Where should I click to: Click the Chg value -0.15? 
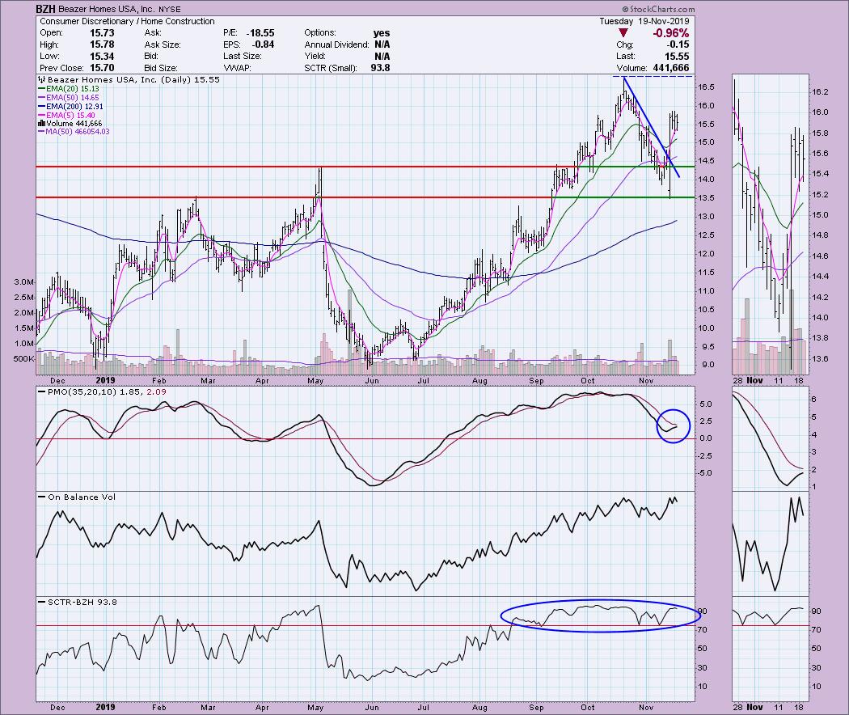pos(679,44)
